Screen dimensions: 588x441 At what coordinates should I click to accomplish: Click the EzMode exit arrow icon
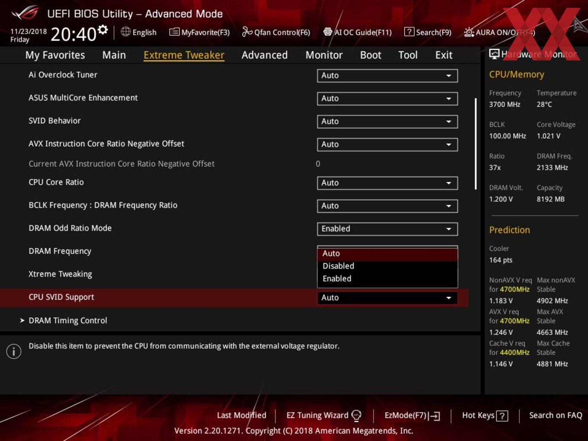pyautogui.click(x=435, y=416)
